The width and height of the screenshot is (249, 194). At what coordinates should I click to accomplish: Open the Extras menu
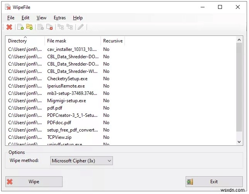tap(60, 18)
